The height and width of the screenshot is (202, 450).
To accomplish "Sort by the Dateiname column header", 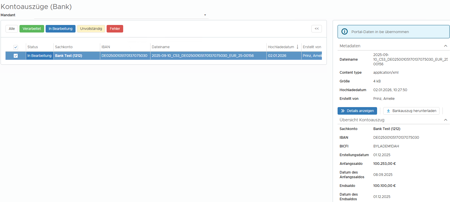I will (161, 47).
